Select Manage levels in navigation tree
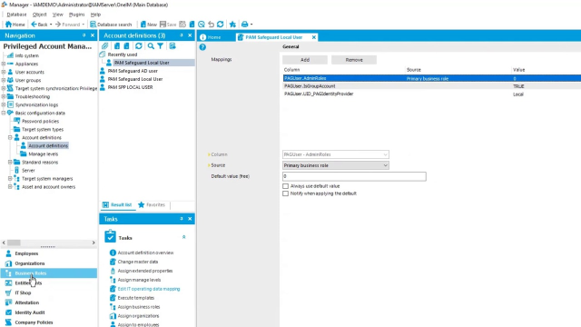 click(43, 154)
